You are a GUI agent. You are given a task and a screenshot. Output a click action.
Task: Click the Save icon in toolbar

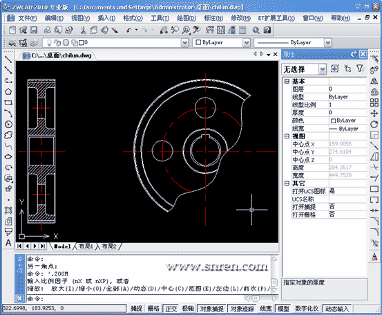pos(34,30)
